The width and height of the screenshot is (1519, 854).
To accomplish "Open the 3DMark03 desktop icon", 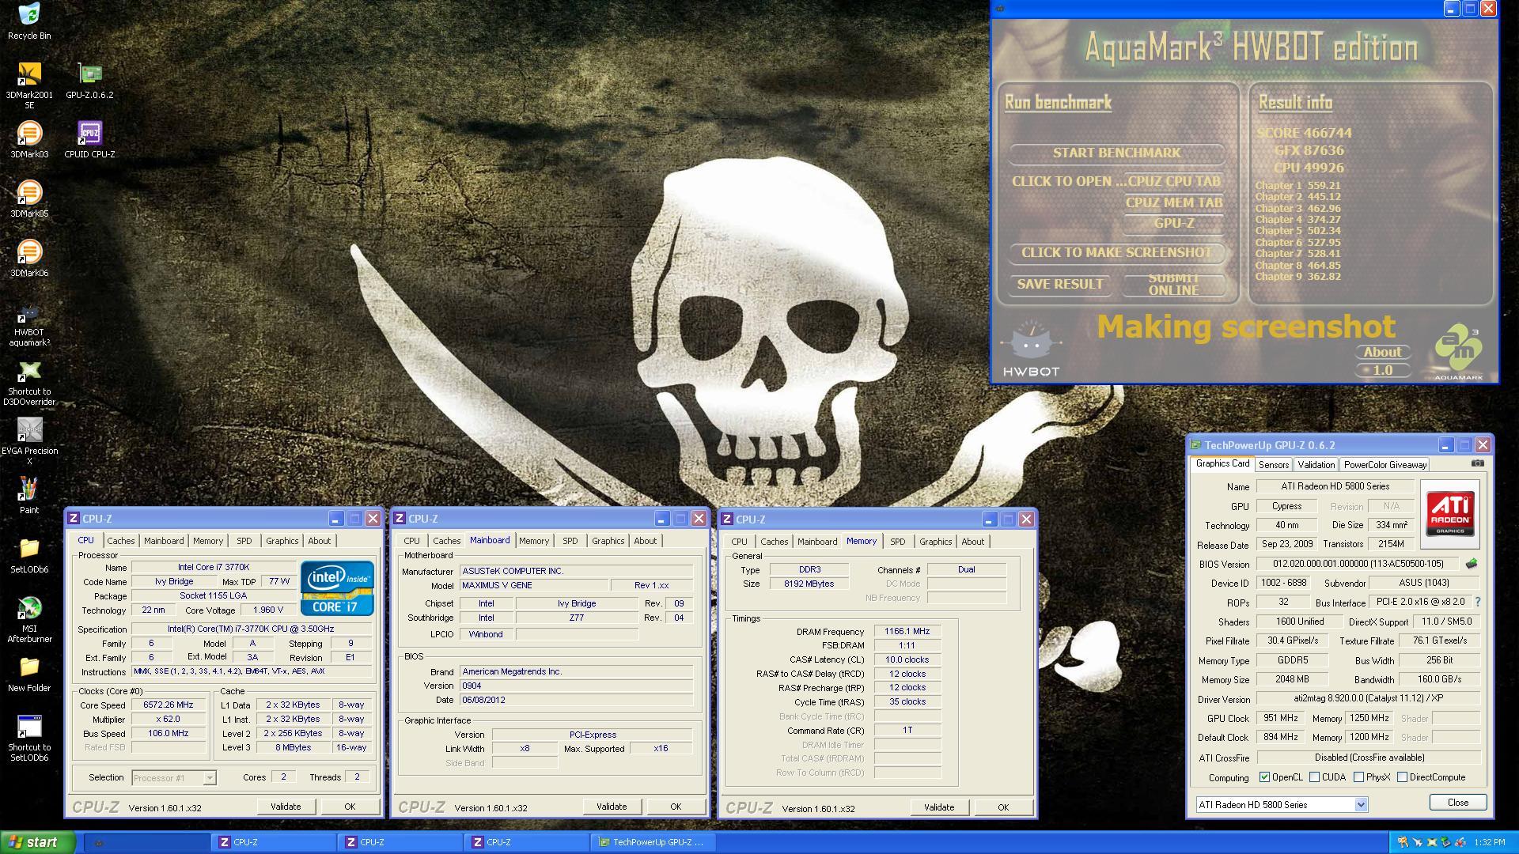I will 29,140.
